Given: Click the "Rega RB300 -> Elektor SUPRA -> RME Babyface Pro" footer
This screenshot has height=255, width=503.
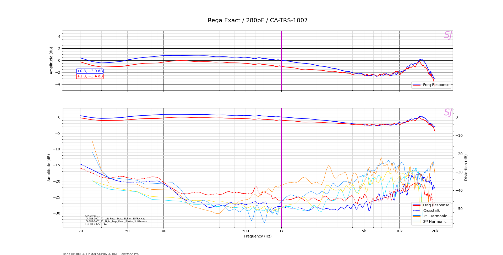Looking at the screenshot, I should [101, 254].
